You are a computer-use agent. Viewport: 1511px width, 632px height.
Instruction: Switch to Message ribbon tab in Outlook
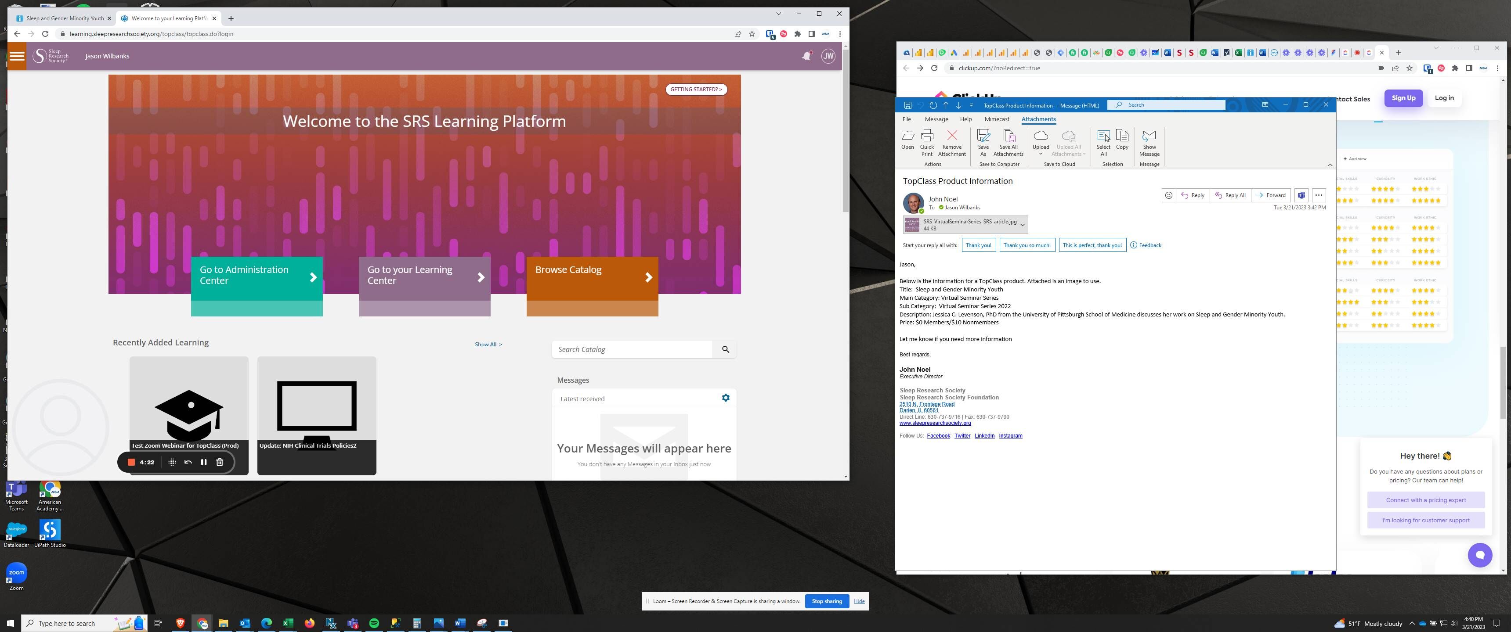[936, 119]
